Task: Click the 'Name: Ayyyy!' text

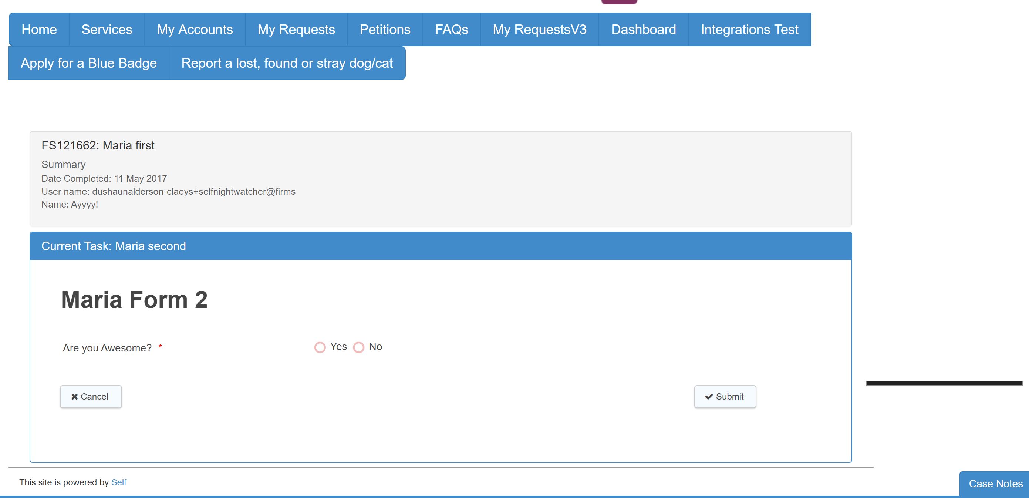Action: tap(70, 205)
